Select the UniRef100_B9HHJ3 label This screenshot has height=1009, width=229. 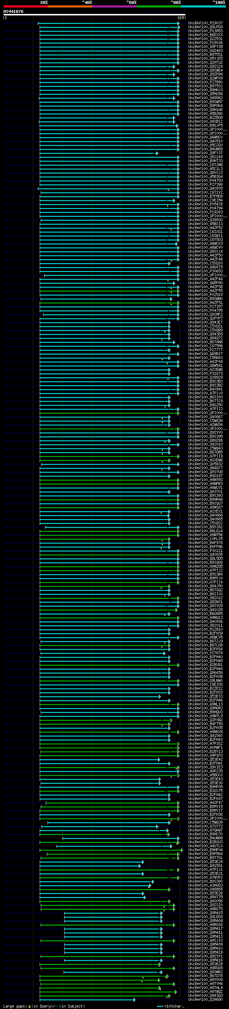pos(205,90)
